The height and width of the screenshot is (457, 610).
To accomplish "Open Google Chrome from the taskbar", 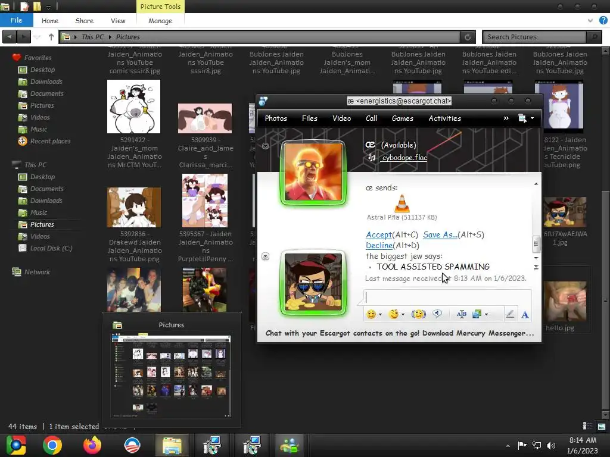I will (x=52, y=445).
